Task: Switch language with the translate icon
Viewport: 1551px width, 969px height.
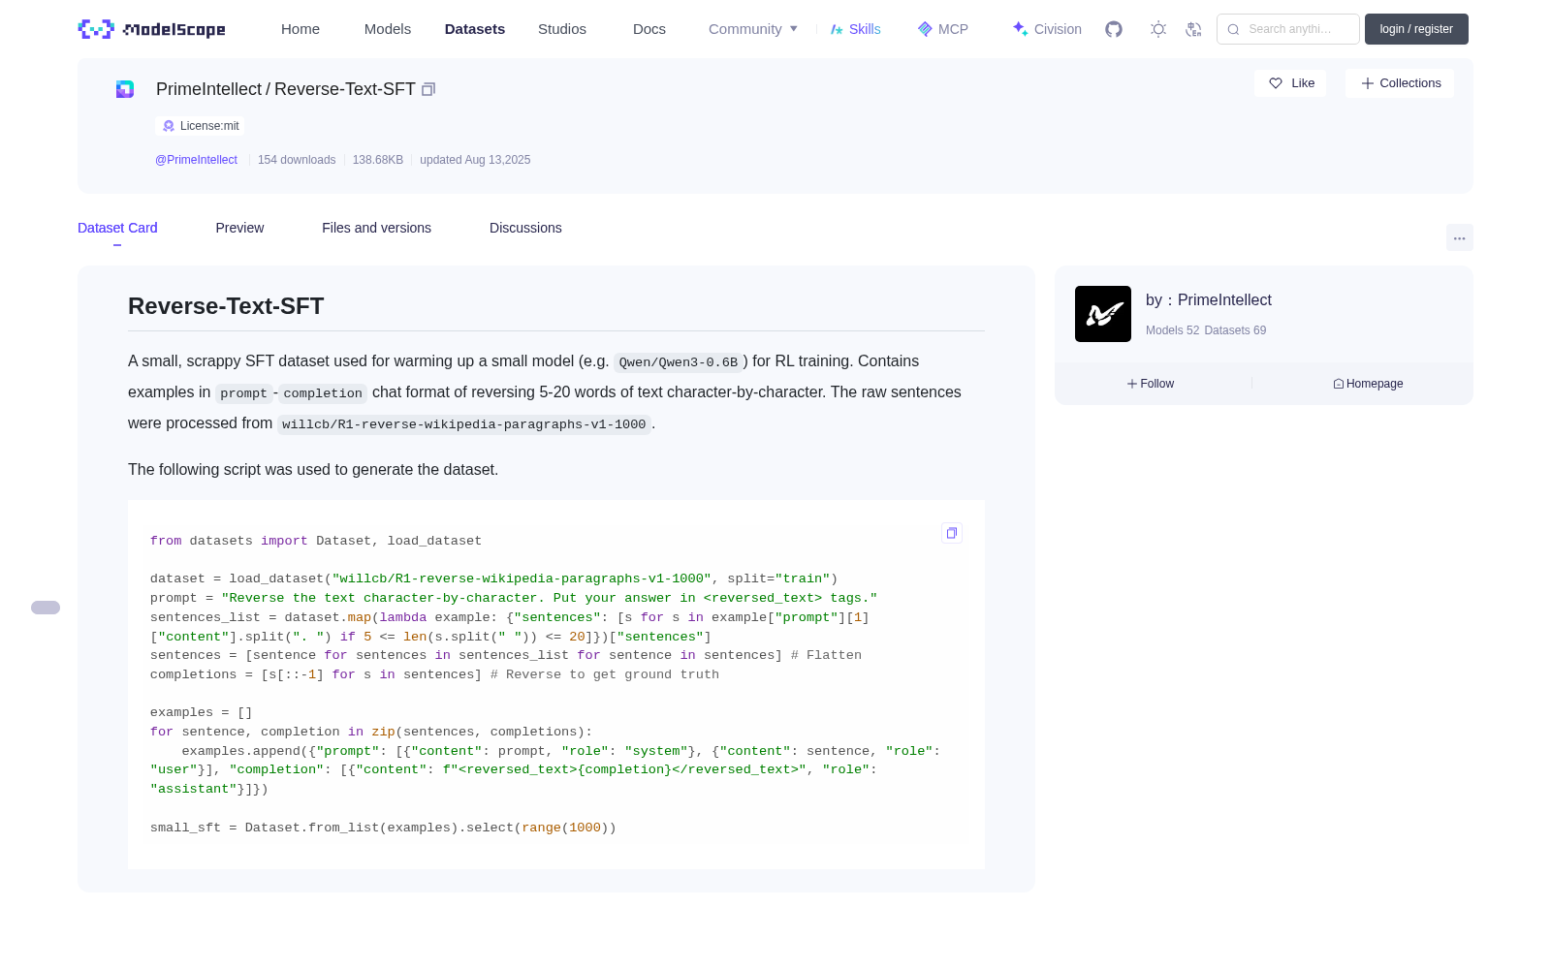Action: tap(1193, 29)
